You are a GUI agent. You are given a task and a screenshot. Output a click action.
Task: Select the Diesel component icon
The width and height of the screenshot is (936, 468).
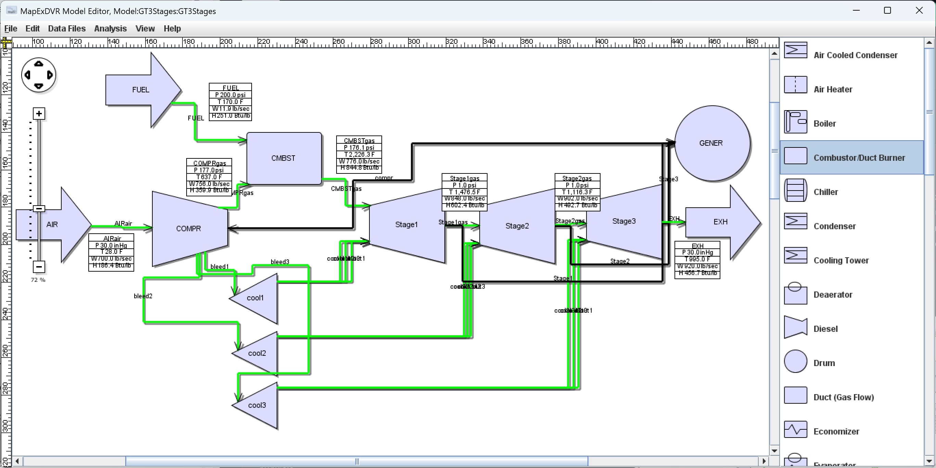click(795, 327)
